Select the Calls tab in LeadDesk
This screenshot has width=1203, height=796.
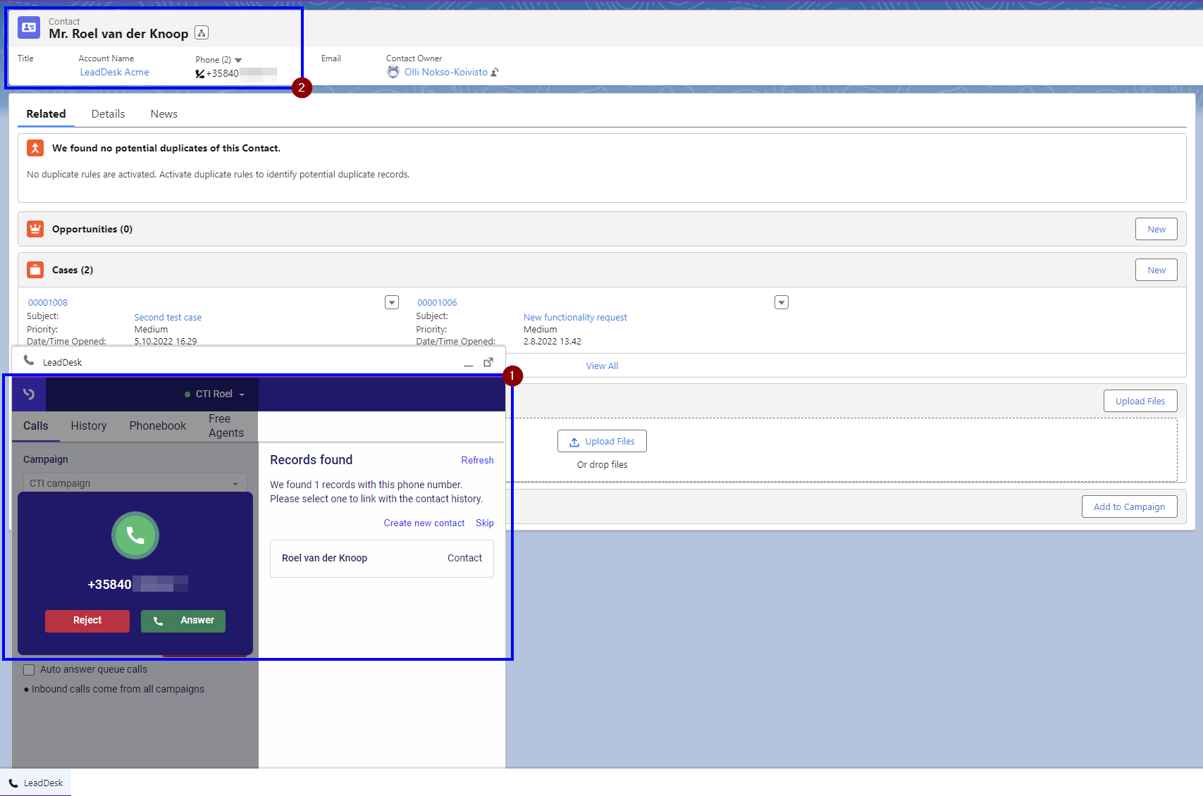(x=36, y=425)
